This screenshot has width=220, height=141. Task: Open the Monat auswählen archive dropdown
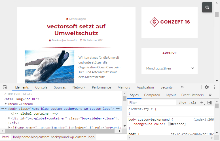(170, 68)
